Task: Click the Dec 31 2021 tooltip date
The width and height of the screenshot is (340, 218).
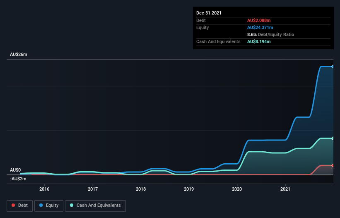Action: 209,13
